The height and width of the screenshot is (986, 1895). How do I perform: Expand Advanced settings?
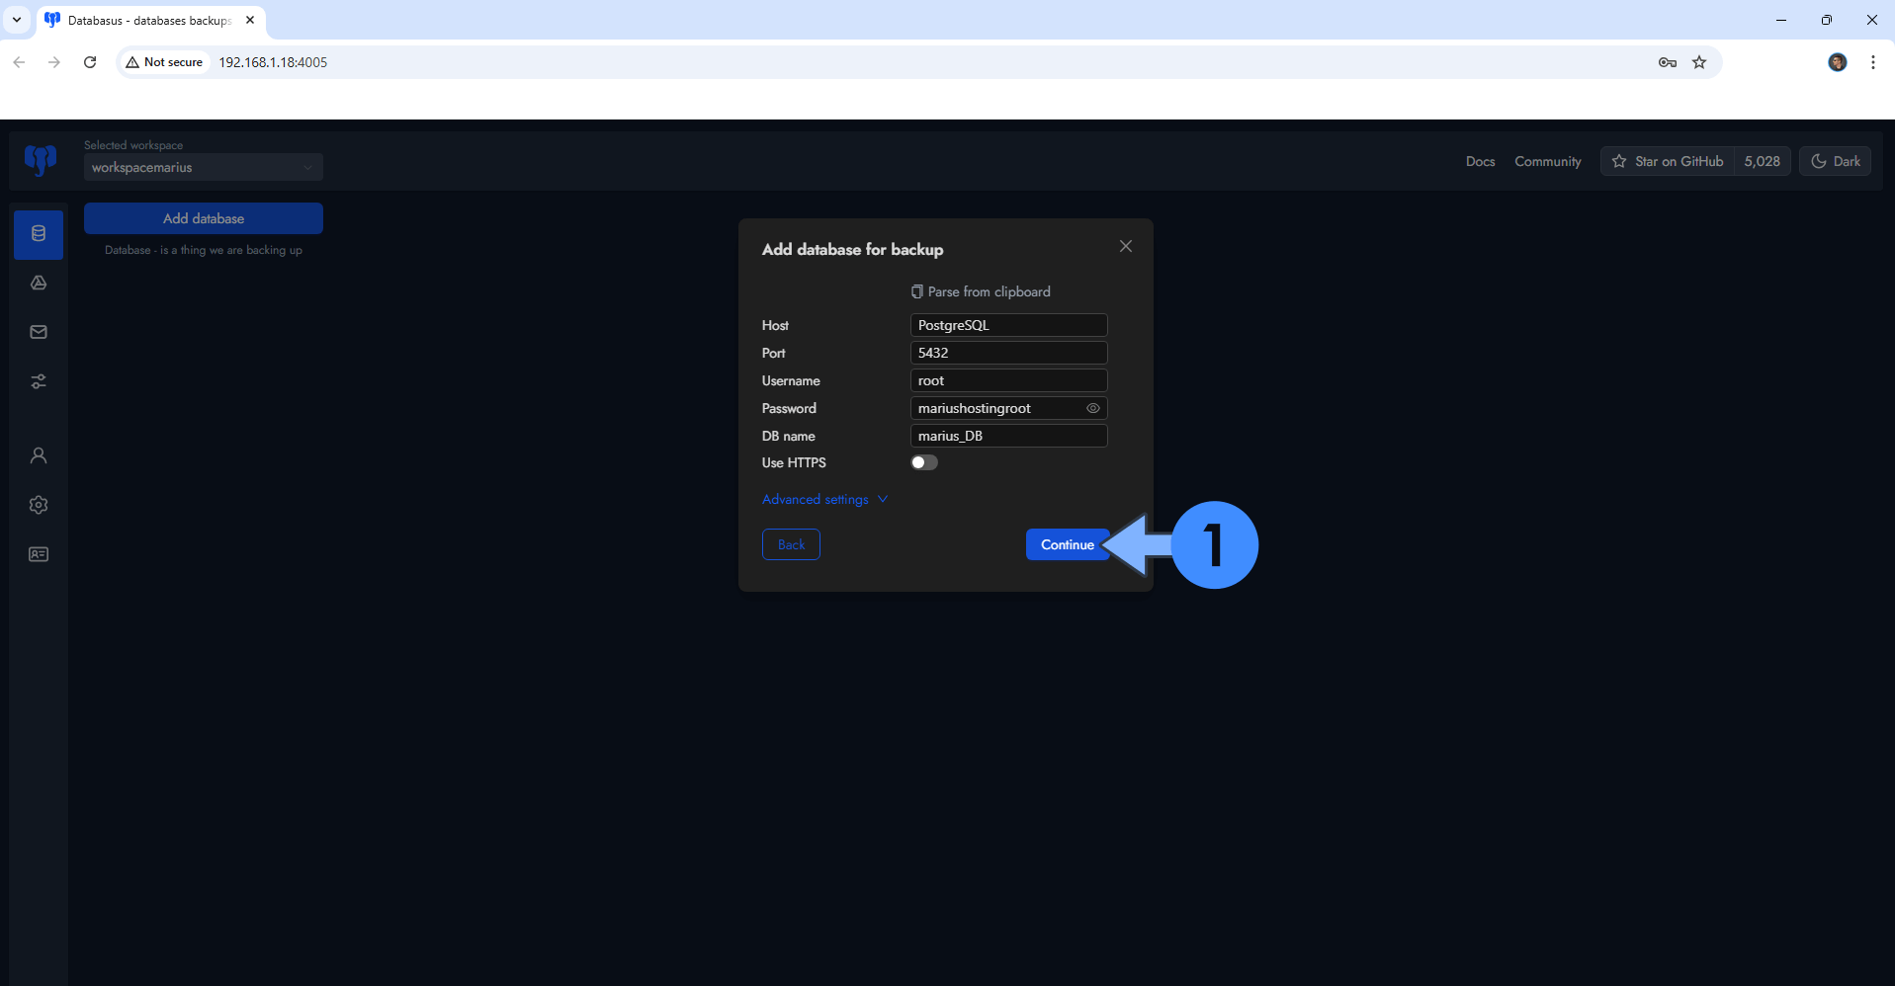pos(824,500)
